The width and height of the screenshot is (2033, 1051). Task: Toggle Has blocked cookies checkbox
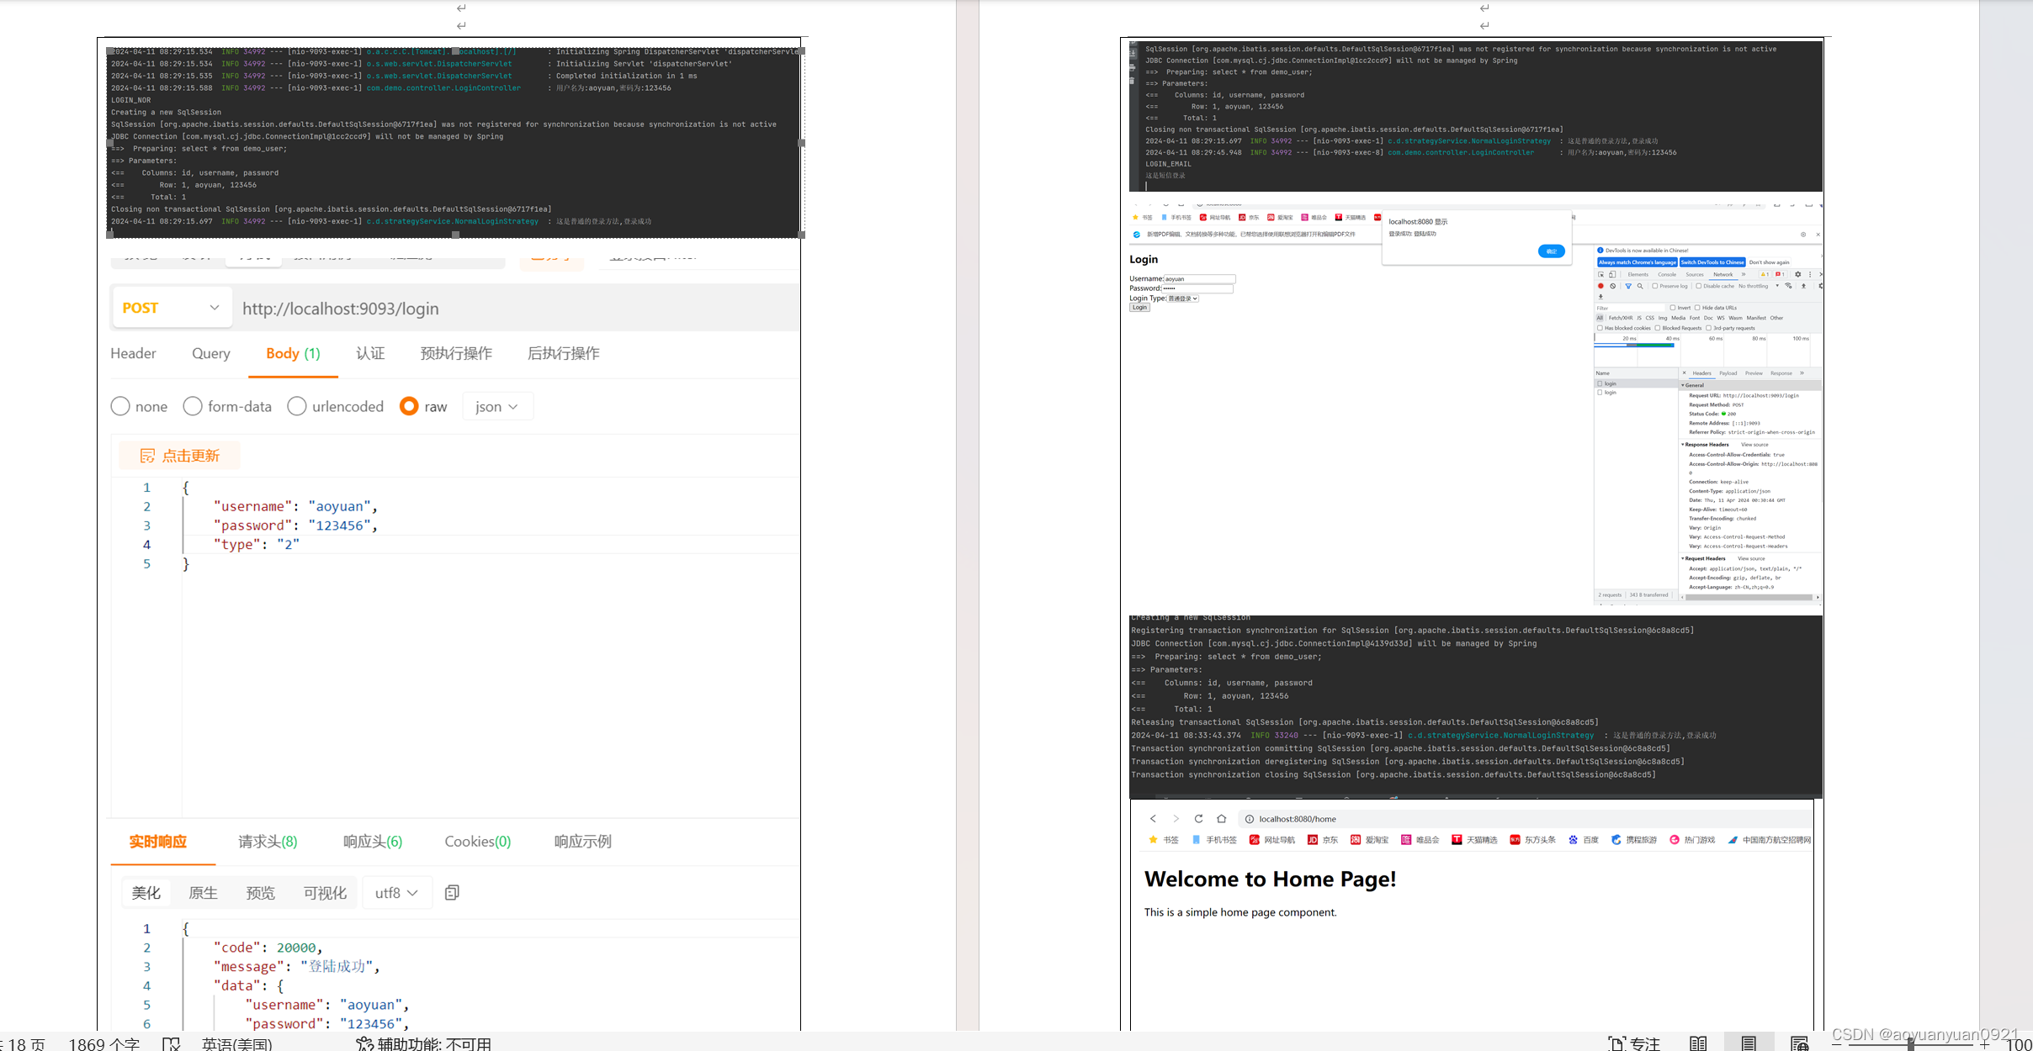pos(1600,328)
